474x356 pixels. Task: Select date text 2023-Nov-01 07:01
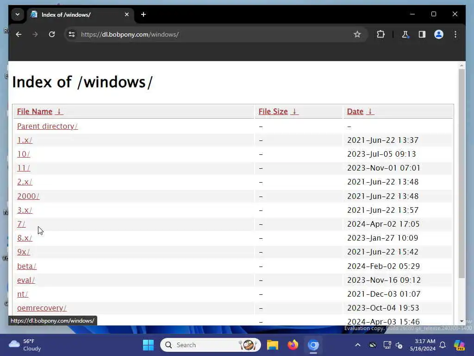click(384, 168)
